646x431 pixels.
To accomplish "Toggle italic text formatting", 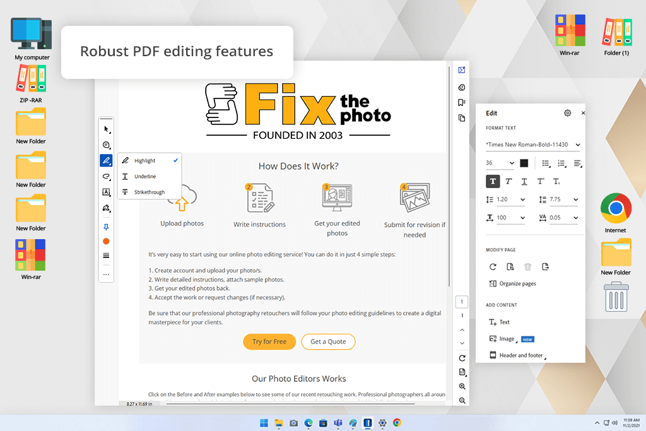I will (x=509, y=181).
